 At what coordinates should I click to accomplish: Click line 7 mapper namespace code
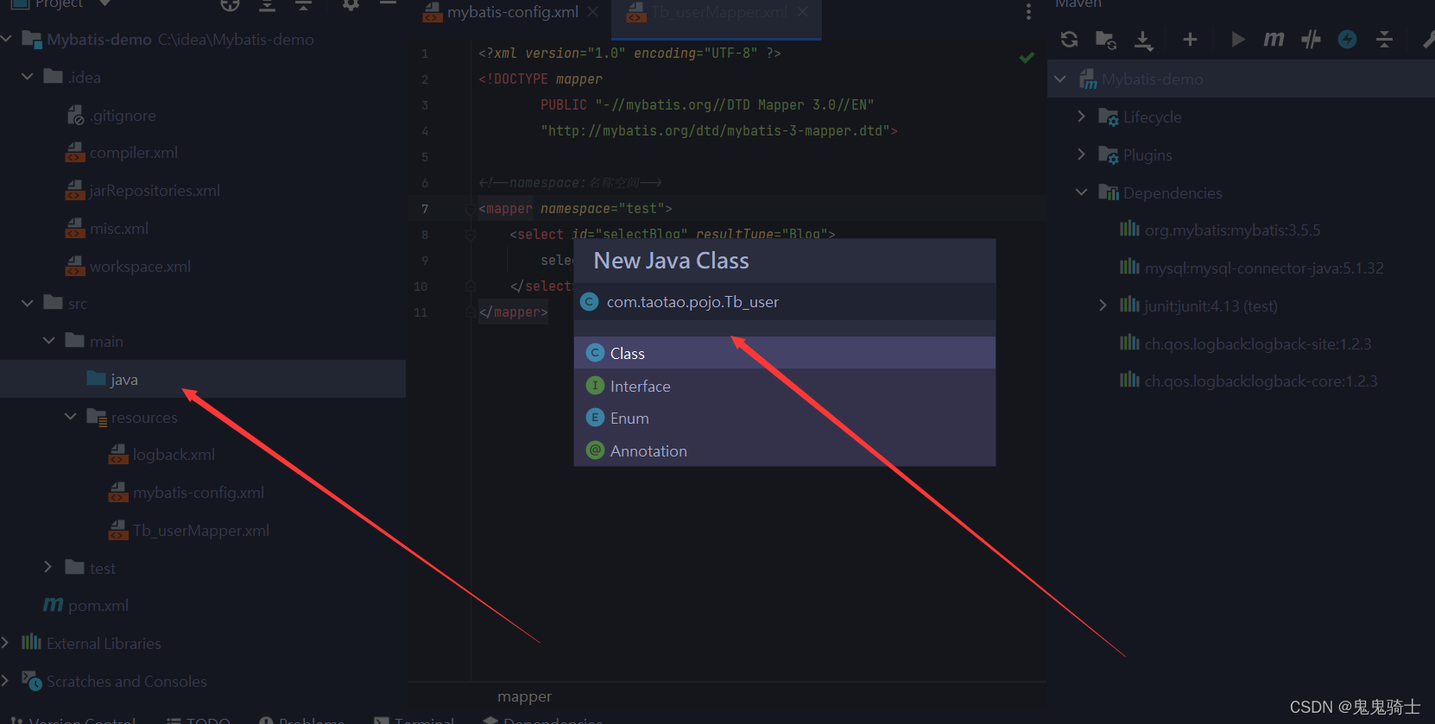click(x=575, y=209)
